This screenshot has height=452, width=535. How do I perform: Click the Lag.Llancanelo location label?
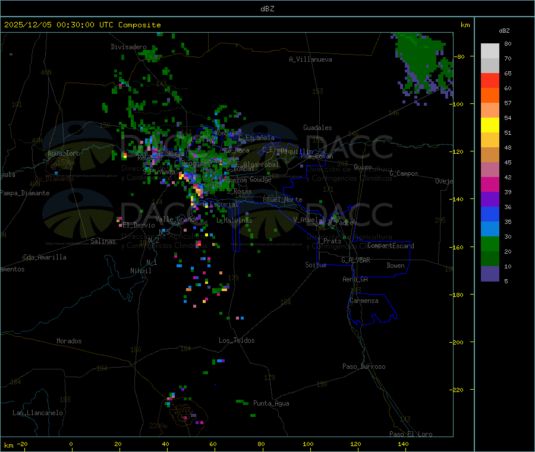[x=37, y=413]
